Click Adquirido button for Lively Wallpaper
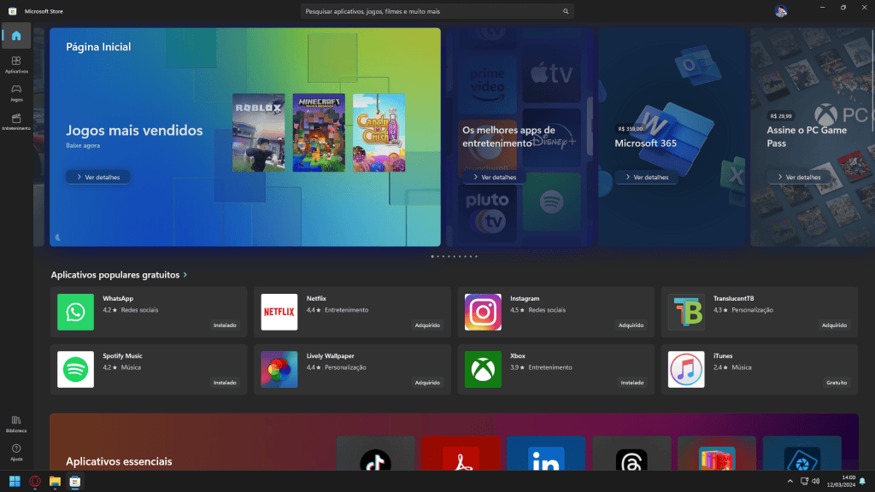Viewport: 875px width, 492px height. pos(427,383)
